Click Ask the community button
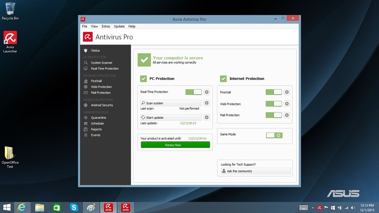Screen dimensions: 379x213 coord(256,171)
